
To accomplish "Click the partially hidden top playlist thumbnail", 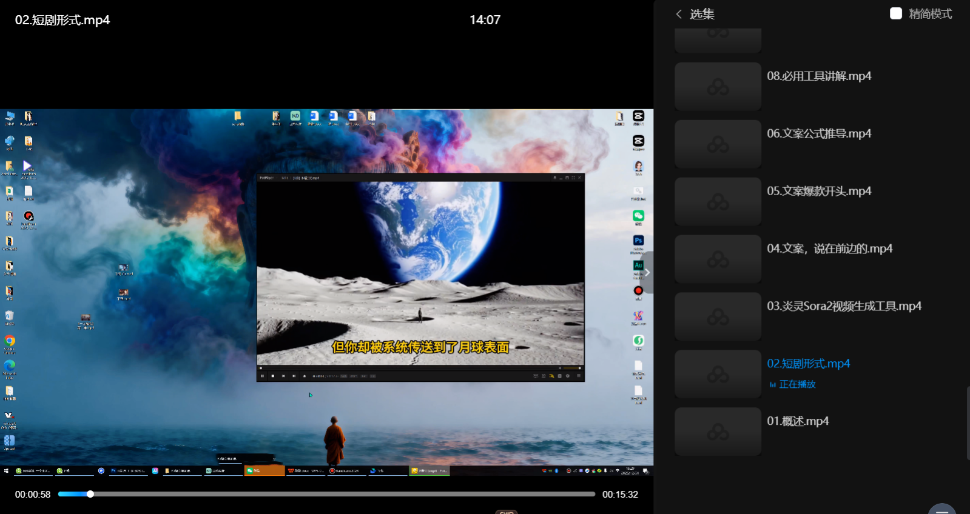I will point(718,40).
